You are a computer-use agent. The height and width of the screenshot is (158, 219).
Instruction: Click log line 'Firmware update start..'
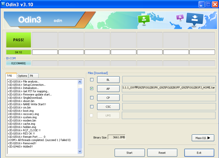pyautogui.click(x=30, y=94)
